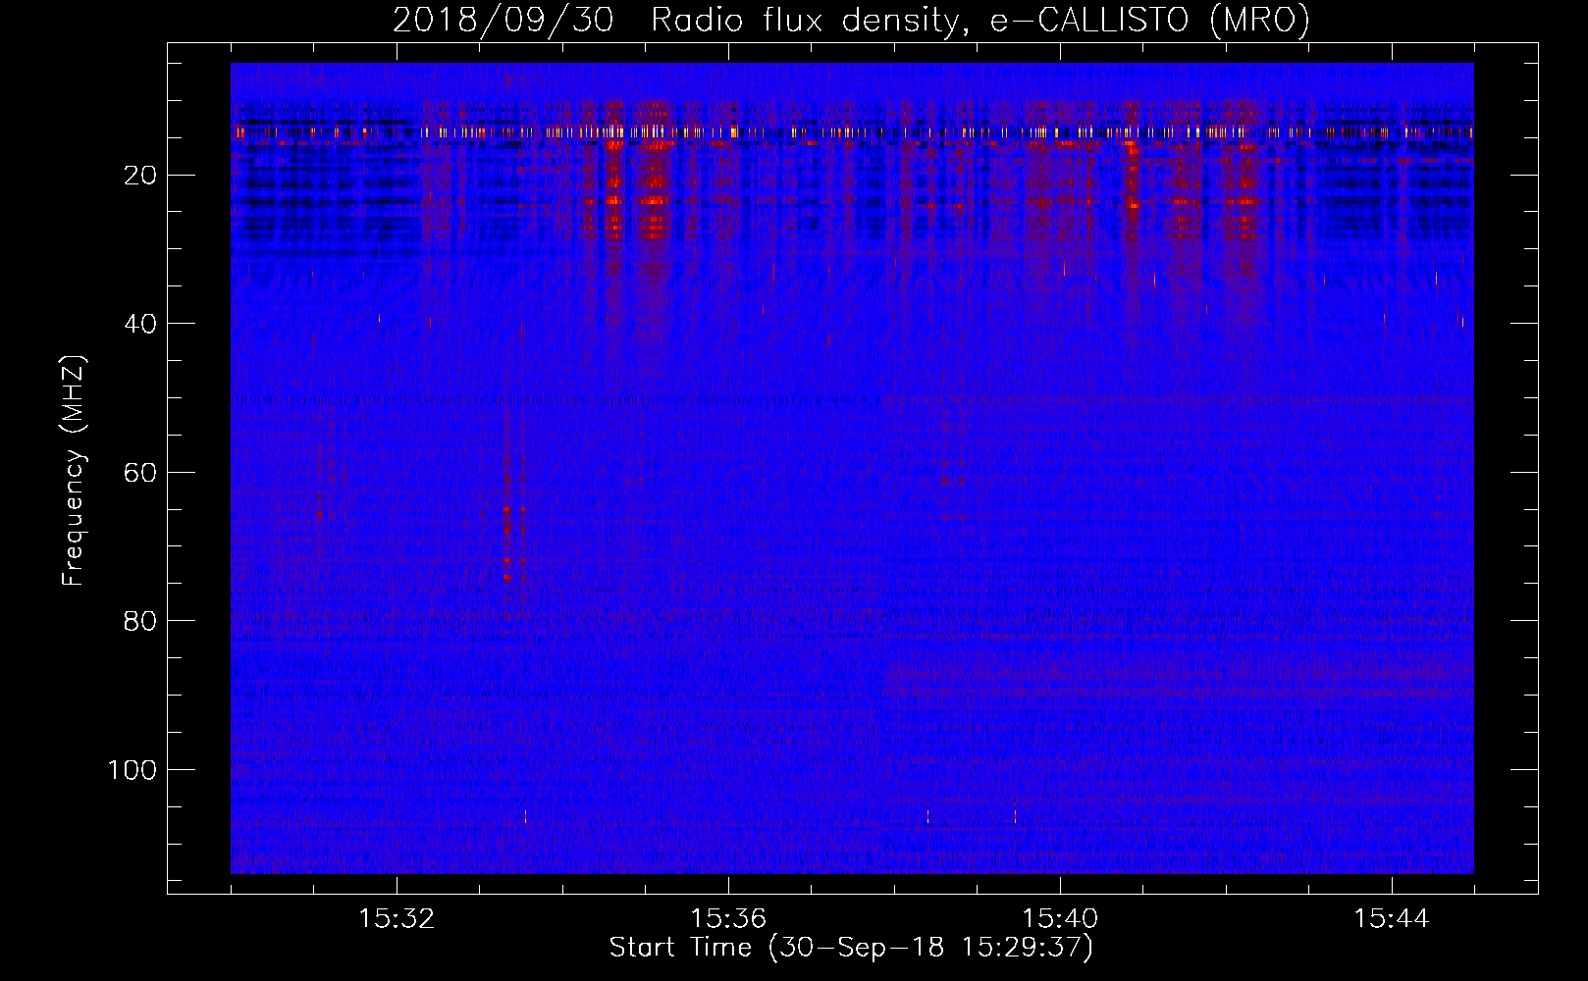The image size is (1588, 981).
Task: Click the 15:40 time tick label
Action: [1060, 919]
